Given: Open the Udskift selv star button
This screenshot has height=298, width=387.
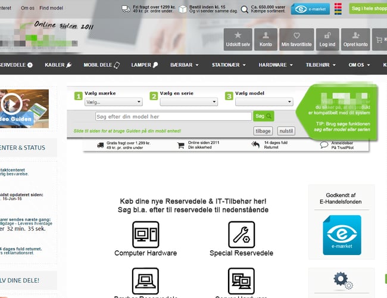Looking at the screenshot, I should tap(238, 39).
